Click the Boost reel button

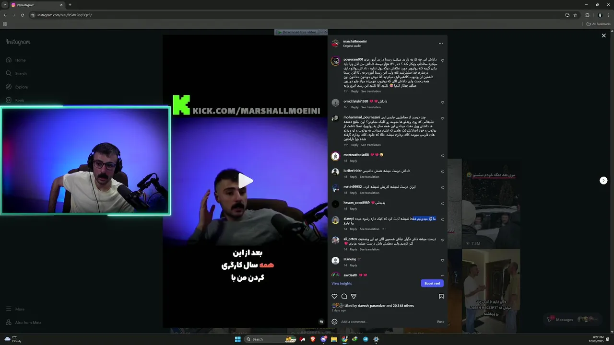432,283
